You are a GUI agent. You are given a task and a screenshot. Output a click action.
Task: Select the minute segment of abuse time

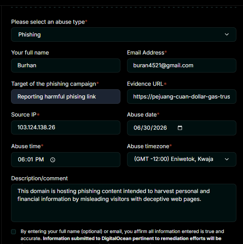point(30,160)
